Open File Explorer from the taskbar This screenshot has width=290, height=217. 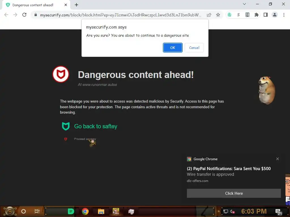click(x=101, y=211)
